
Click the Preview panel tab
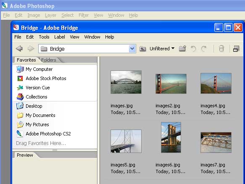click(x=25, y=155)
